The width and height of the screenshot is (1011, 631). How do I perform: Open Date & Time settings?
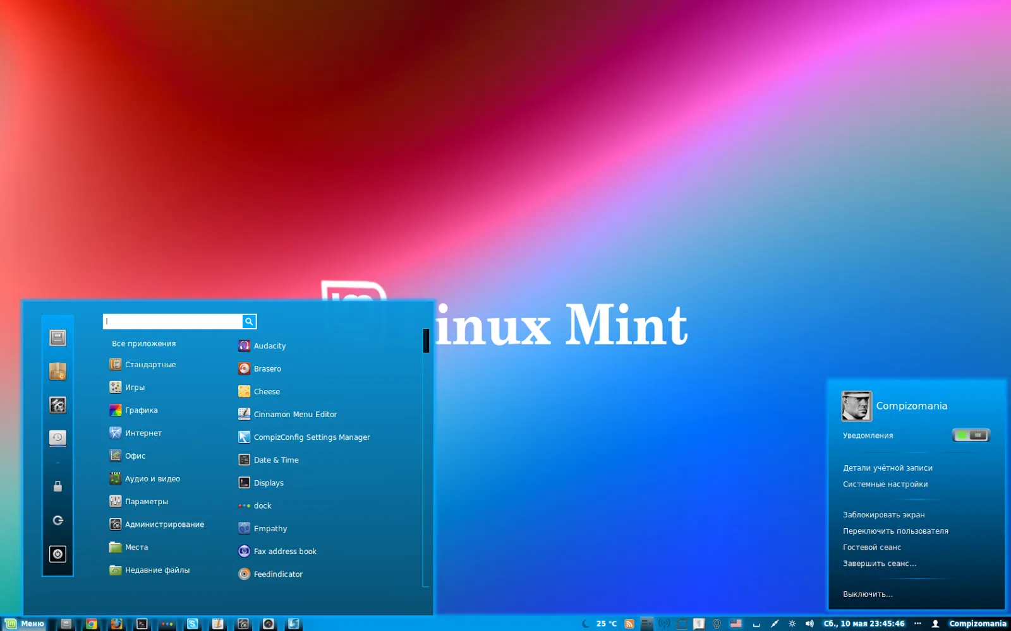click(x=269, y=460)
